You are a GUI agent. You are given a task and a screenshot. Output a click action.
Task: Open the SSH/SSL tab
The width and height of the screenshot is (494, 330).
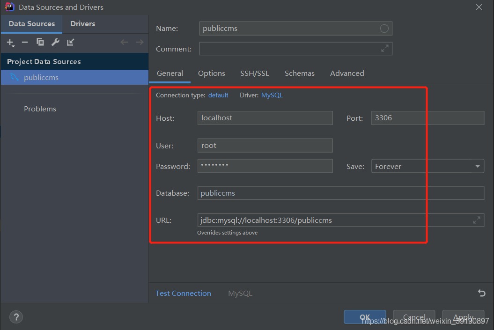pos(255,73)
